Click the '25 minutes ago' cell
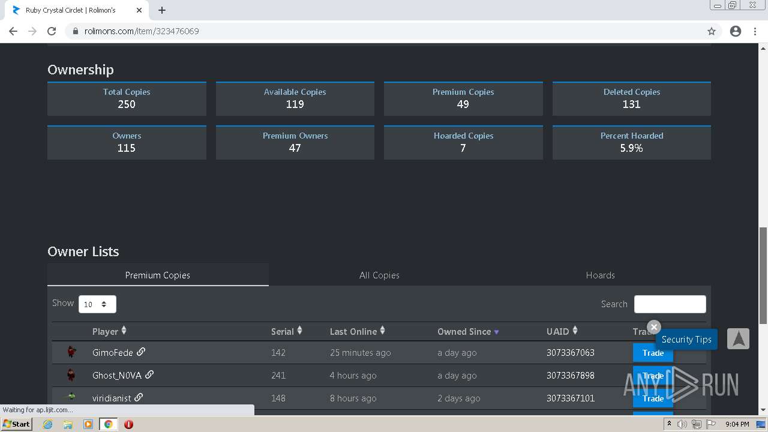This screenshot has width=768, height=432. tap(360, 352)
